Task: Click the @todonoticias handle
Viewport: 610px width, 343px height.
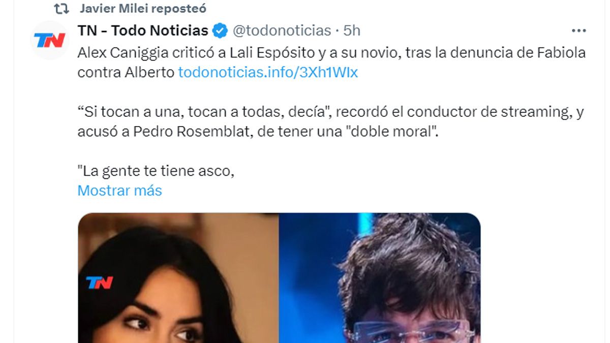Action: point(282,30)
